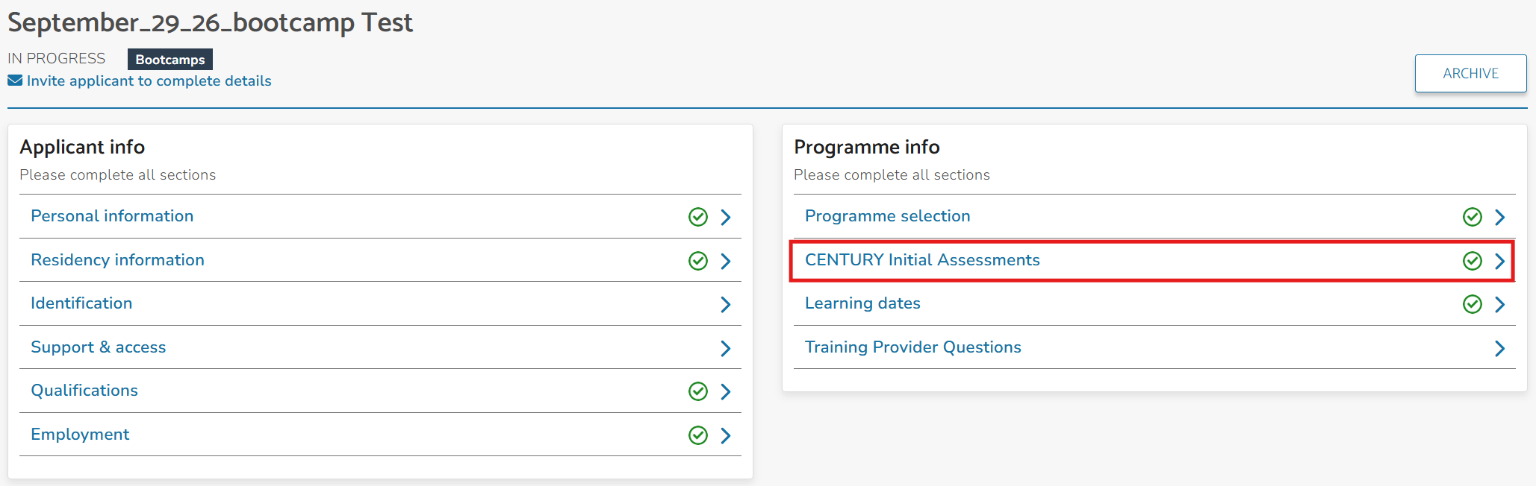Expand the Qualifications chevron
1536x486 pixels.
(726, 391)
